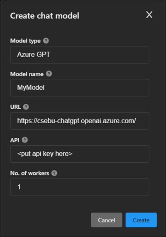Close the Create chat model dialog
This screenshot has width=166, height=237.
pos(149,15)
